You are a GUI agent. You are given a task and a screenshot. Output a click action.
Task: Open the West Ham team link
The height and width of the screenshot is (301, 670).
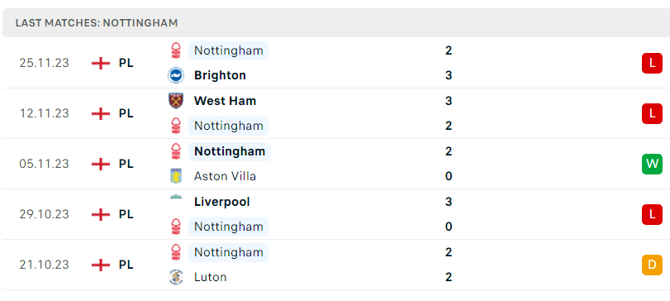226,101
